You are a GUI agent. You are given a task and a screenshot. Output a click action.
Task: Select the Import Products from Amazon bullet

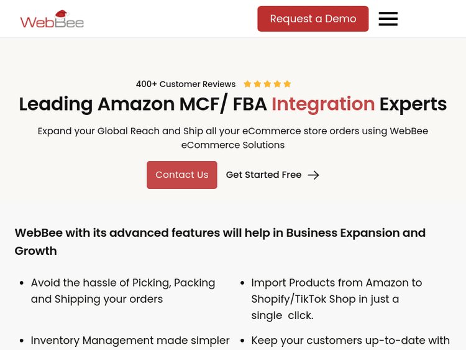(336, 298)
